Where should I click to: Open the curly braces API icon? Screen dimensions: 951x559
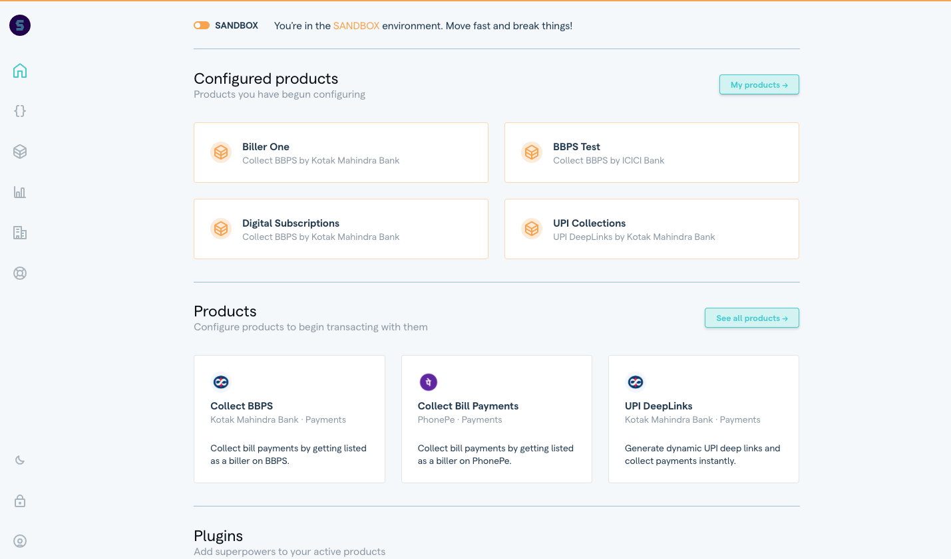point(20,111)
